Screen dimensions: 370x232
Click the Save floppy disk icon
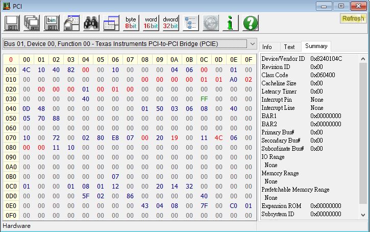(12, 23)
